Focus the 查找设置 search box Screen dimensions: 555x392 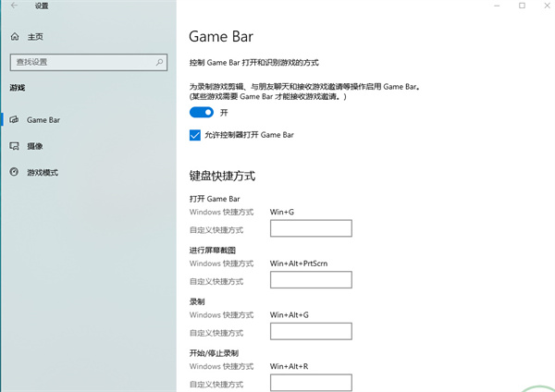[x=89, y=62]
